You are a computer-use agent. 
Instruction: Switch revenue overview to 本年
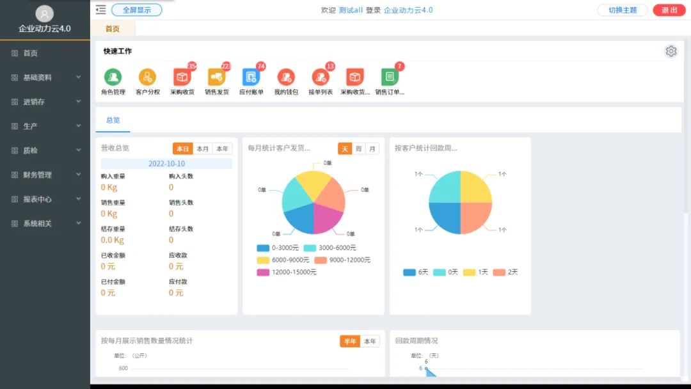pyautogui.click(x=222, y=148)
